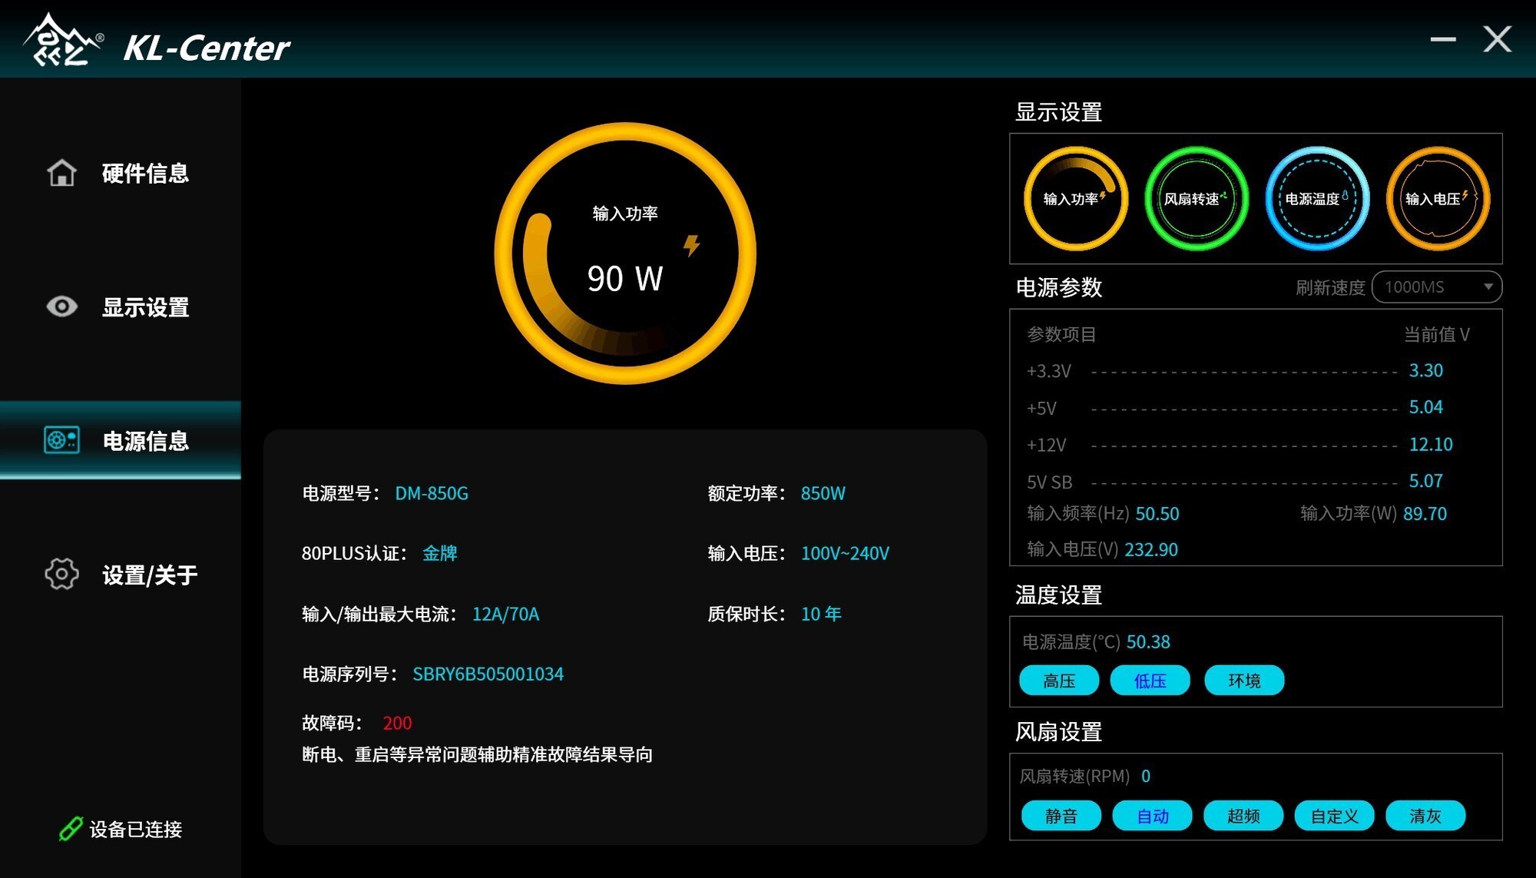The height and width of the screenshot is (878, 1536).
Task: Select the 输入电压 orange gauge thumbnail
Action: pyautogui.click(x=1437, y=198)
